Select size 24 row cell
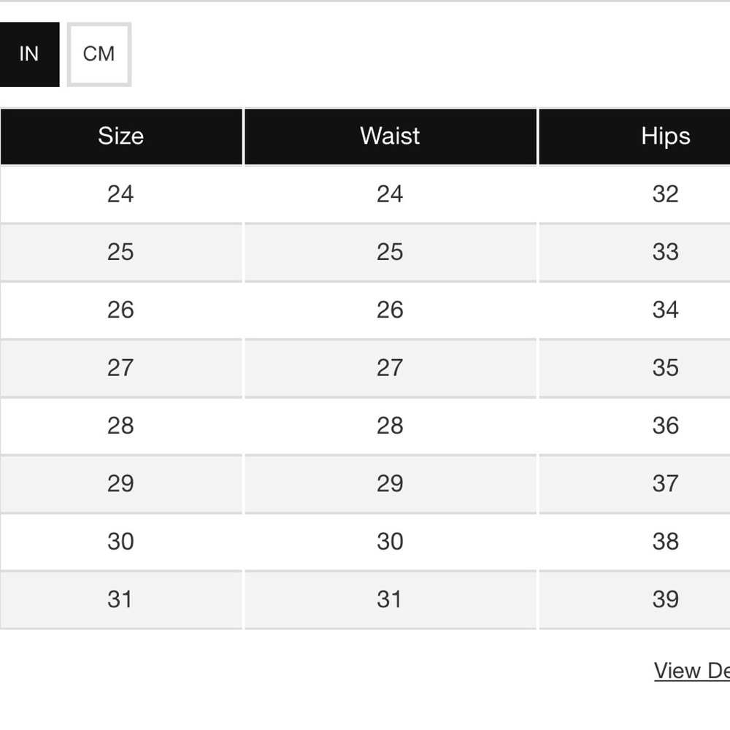This screenshot has height=730, width=730. click(121, 194)
